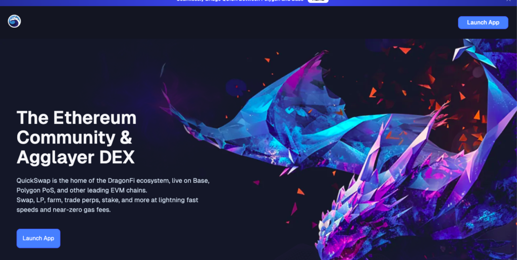
Task: Click the announcement banner text
Action: pyautogui.click(x=240, y=1)
